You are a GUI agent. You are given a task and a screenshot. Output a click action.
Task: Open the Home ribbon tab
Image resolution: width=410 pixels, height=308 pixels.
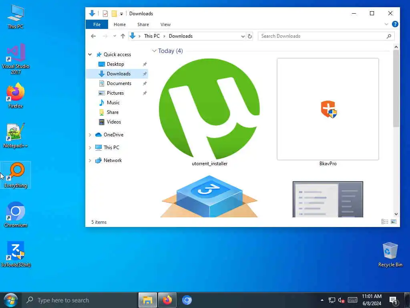tap(119, 24)
